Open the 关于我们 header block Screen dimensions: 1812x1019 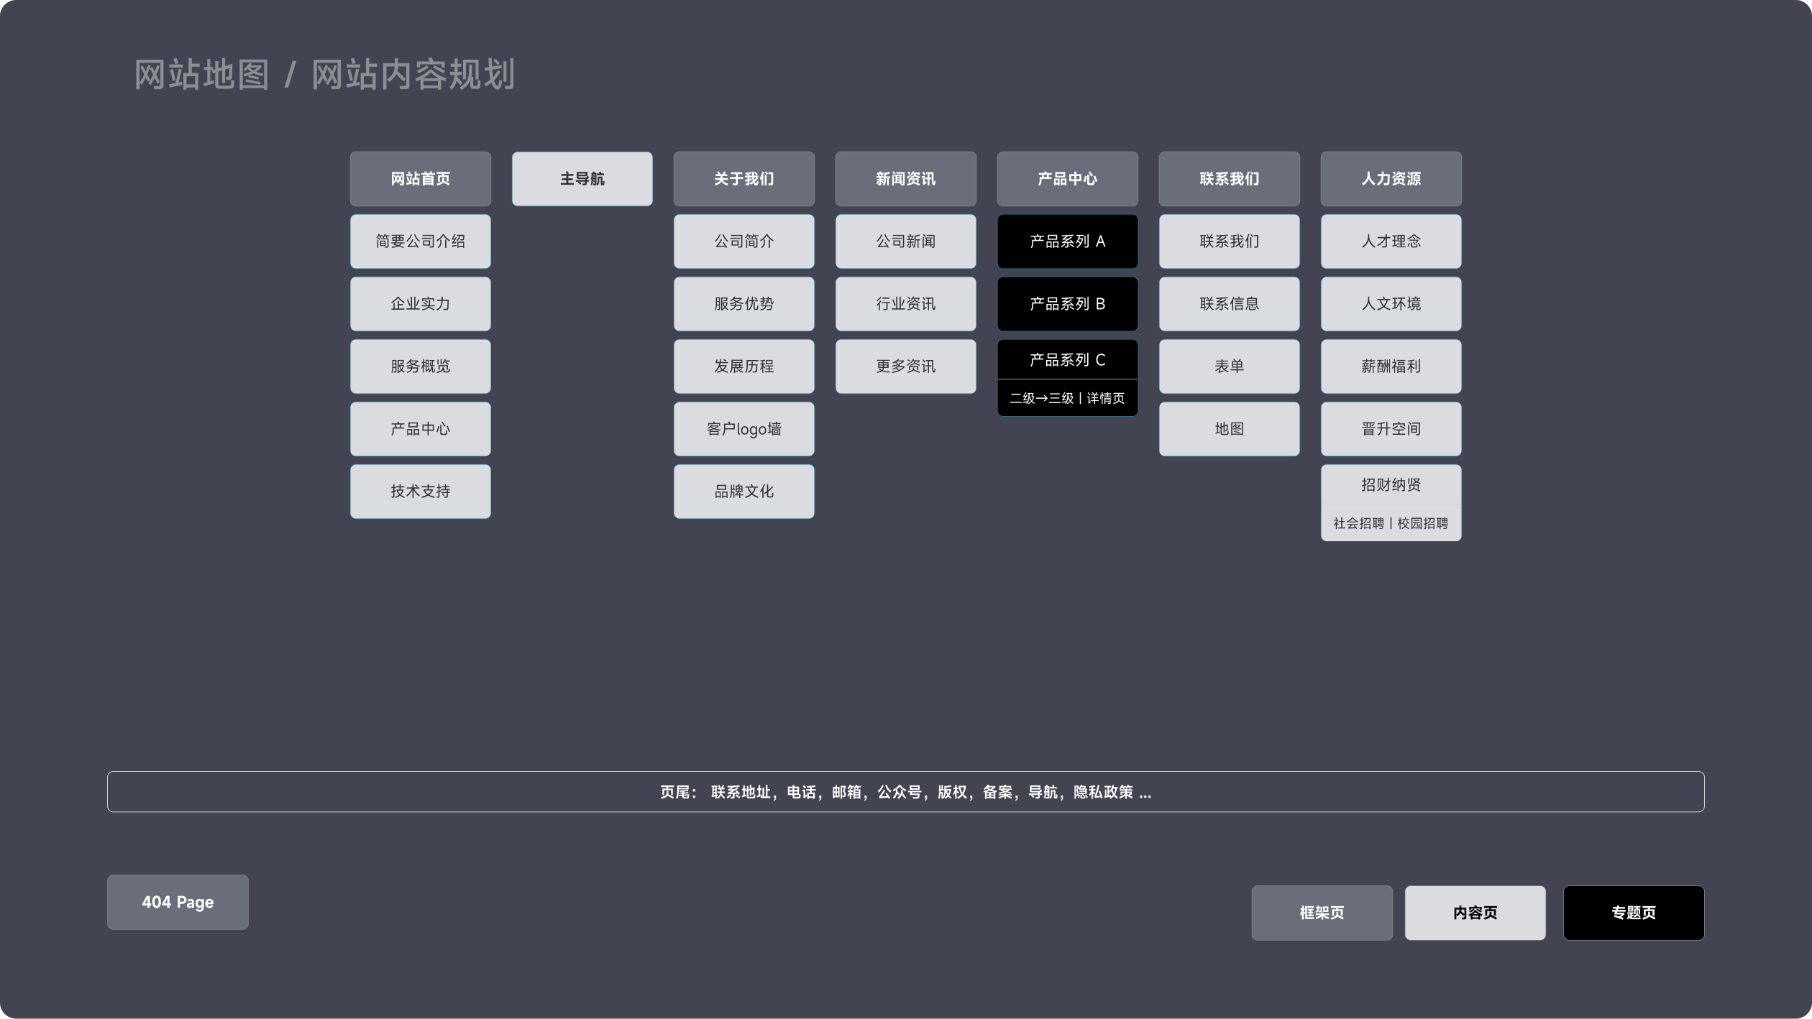[743, 179]
